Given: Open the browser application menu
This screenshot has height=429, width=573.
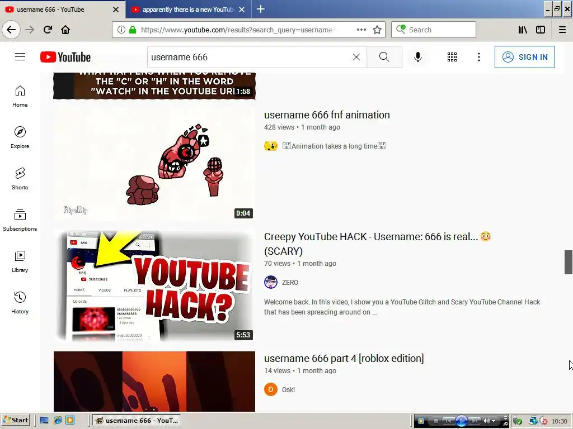Looking at the screenshot, I should click(x=562, y=30).
